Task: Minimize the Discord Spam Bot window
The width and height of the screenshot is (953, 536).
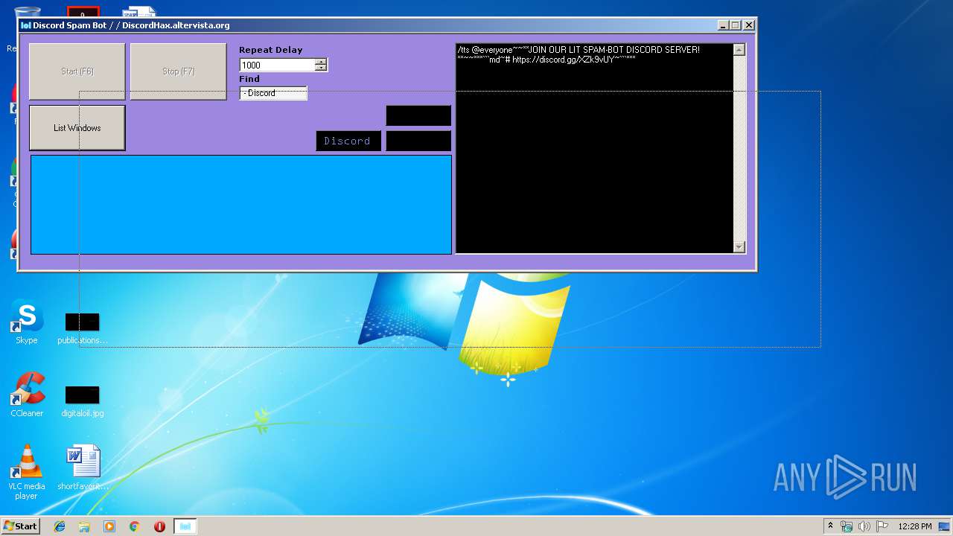Action: 723,25
